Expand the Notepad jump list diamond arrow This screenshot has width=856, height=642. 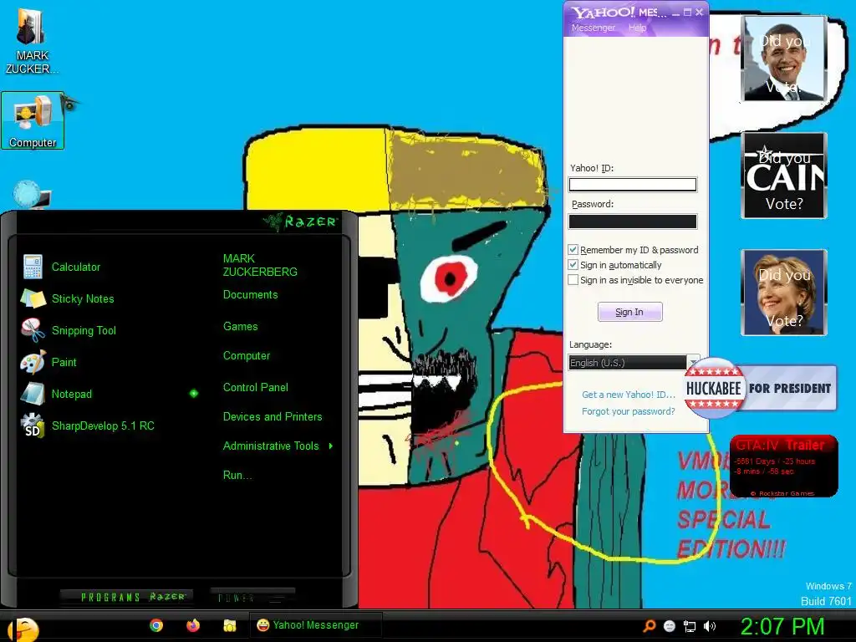(194, 394)
